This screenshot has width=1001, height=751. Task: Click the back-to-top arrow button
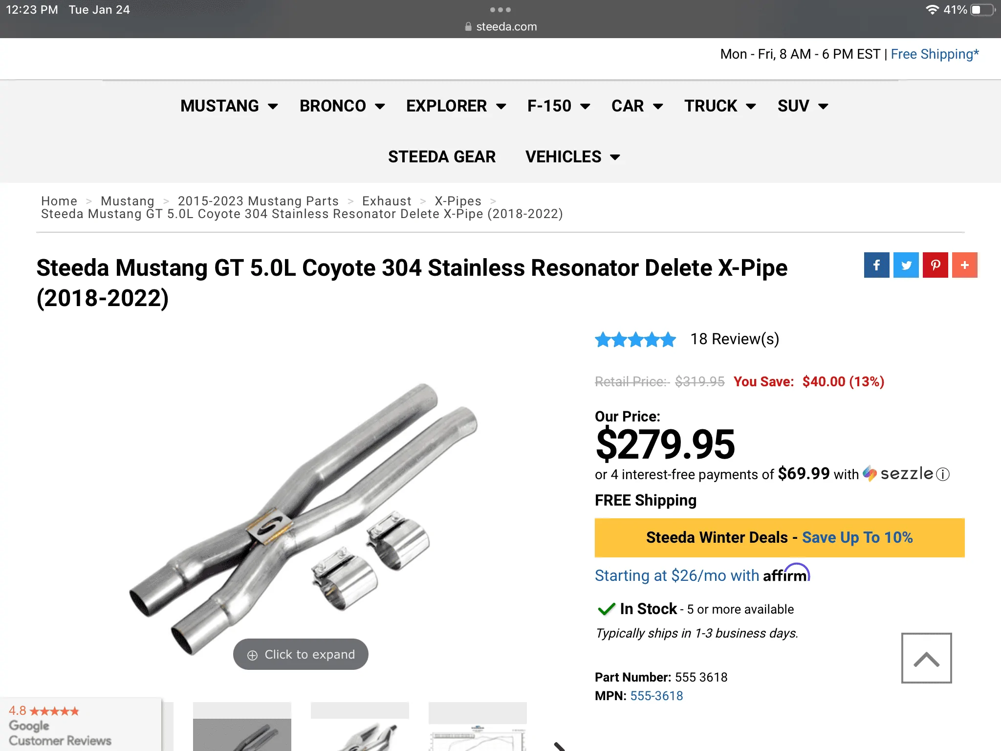926,658
